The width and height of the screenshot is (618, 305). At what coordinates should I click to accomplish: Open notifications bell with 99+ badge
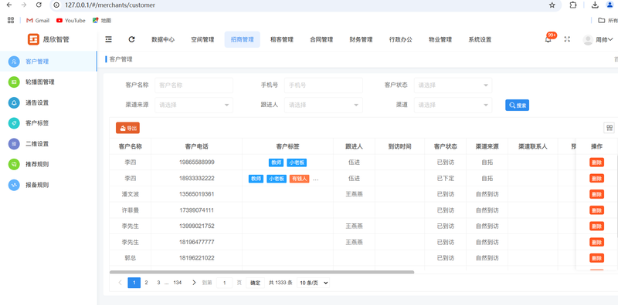tap(548, 39)
